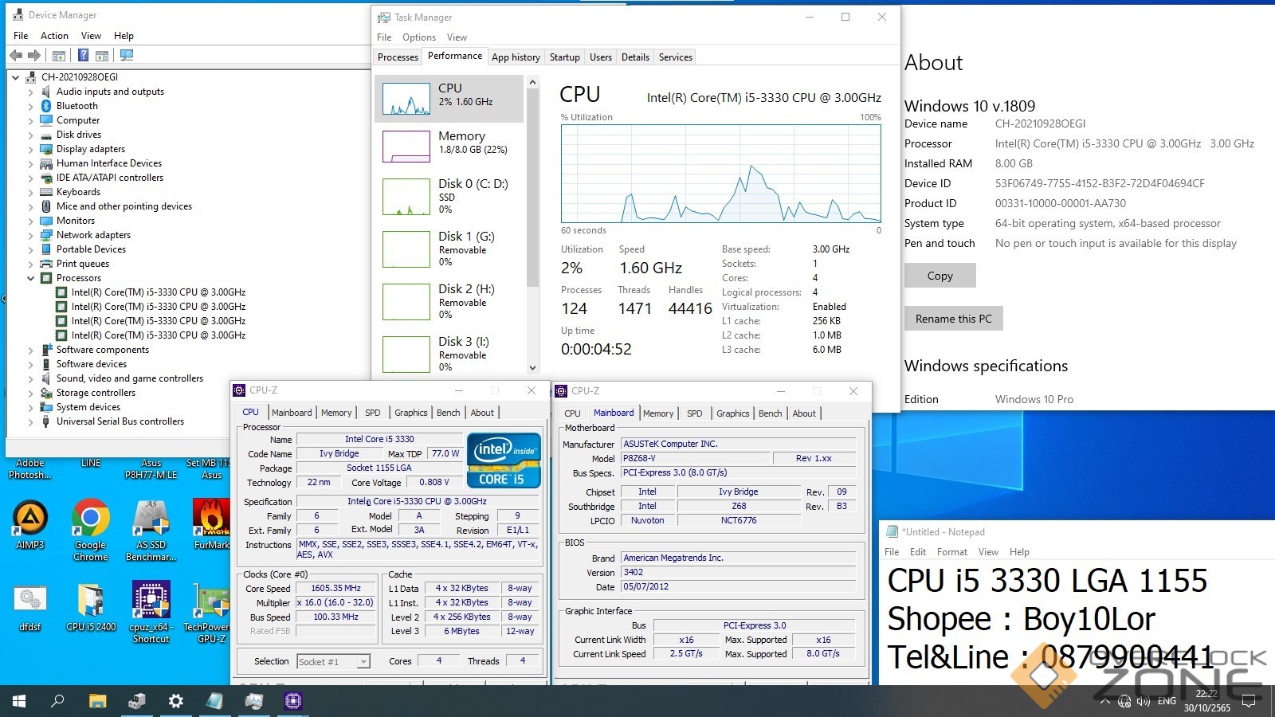This screenshot has width=1275, height=717.
Task: Open the Memory tab in left CPU-Z
Action: pos(335,413)
